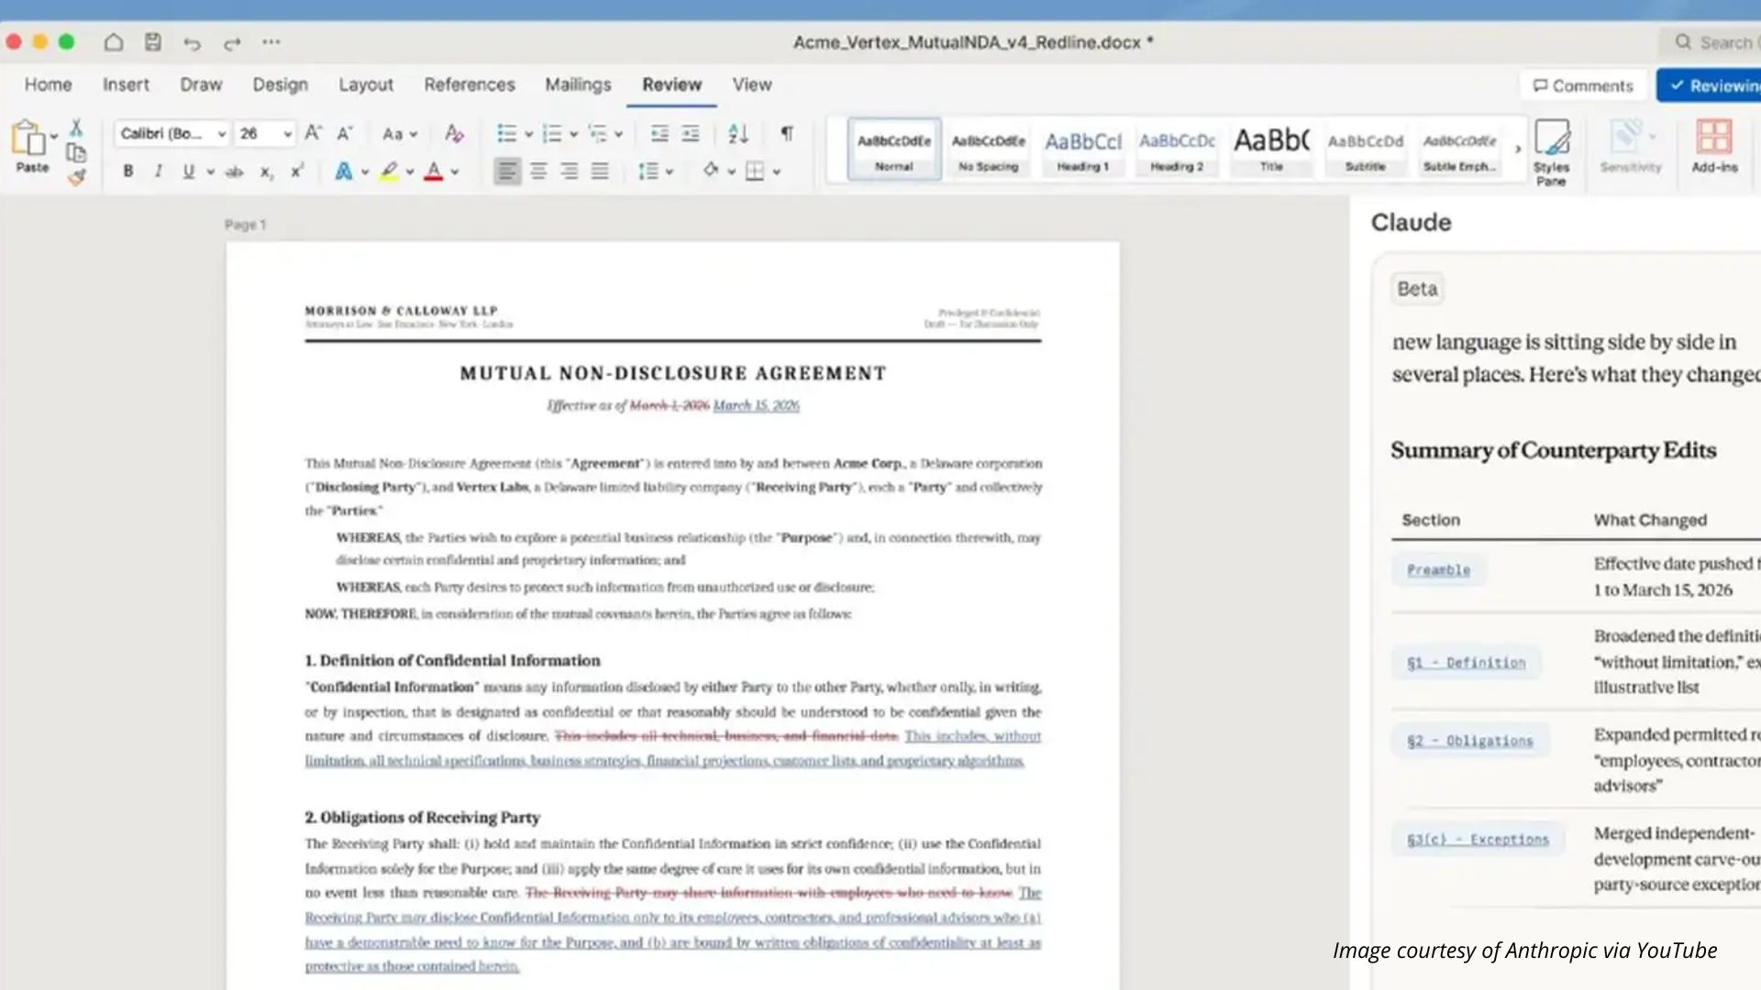Switch to the References tab
This screenshot has height=990, width=1761.
[469, 84]
